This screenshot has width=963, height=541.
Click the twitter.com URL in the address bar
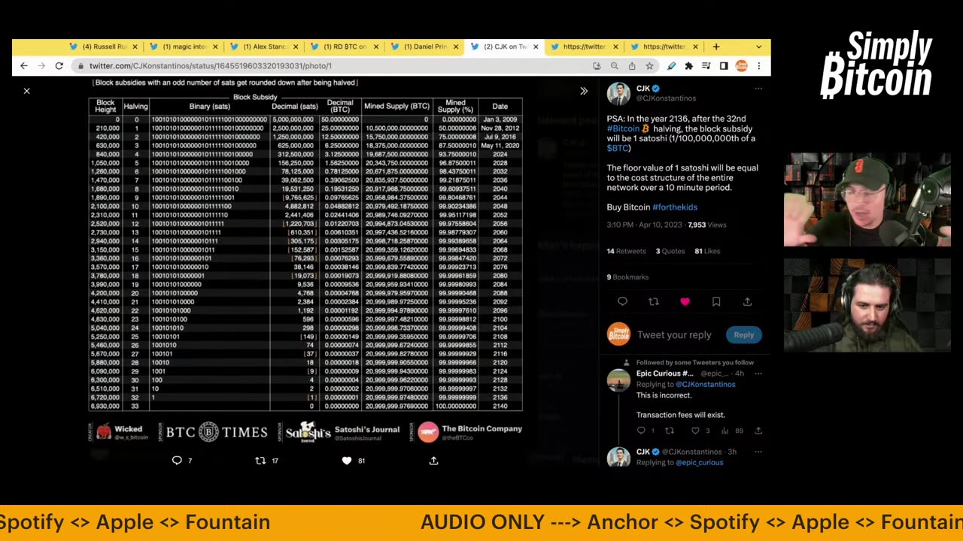210,66
